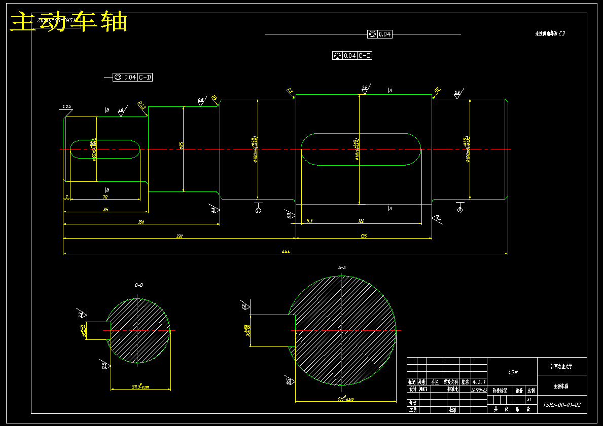Click the 重量 header cell
This screenshot has height=426, width=603.
(x=519, y=391)
